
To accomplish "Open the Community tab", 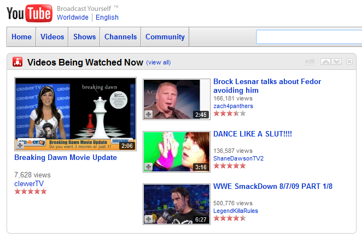I will coord(165,37).
